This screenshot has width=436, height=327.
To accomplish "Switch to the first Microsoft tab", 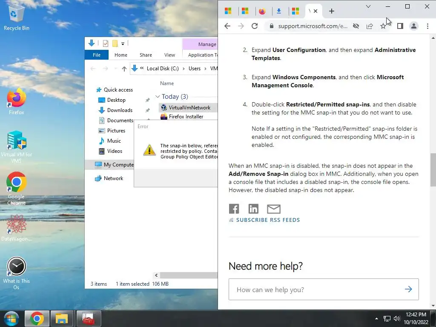I will tap(228, 11).
